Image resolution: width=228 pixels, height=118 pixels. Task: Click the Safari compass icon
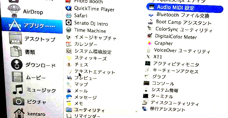point(69,16)
